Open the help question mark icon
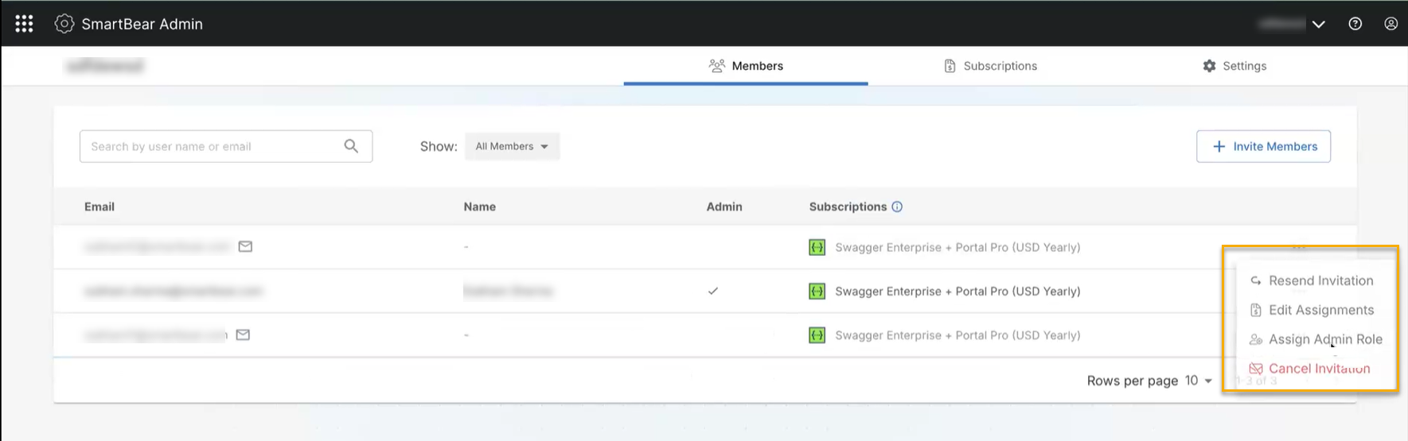The image size is (1408, 441). (x=1355, y=24)
